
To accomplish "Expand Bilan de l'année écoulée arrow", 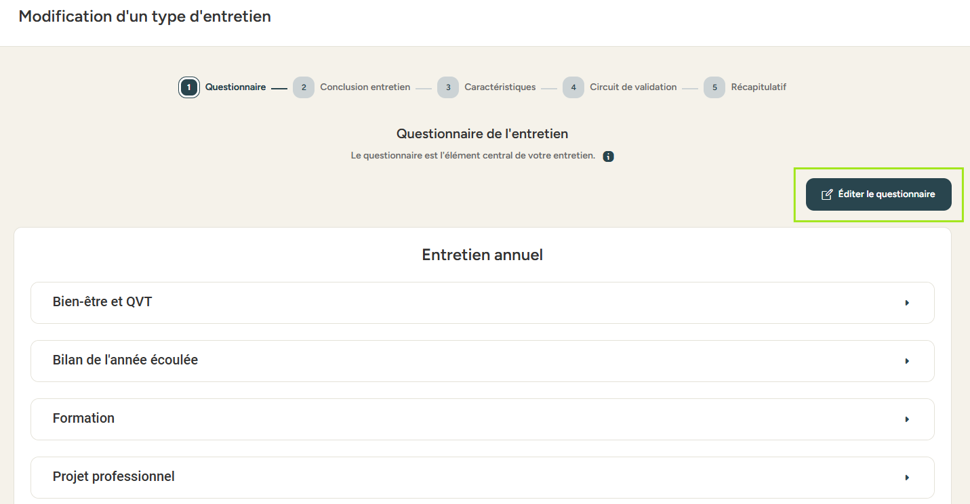I will tap(907, 361).
